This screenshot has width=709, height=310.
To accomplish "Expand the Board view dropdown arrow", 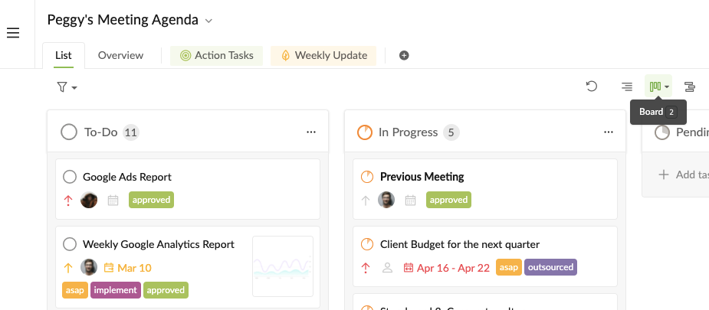I will [667, 86].
